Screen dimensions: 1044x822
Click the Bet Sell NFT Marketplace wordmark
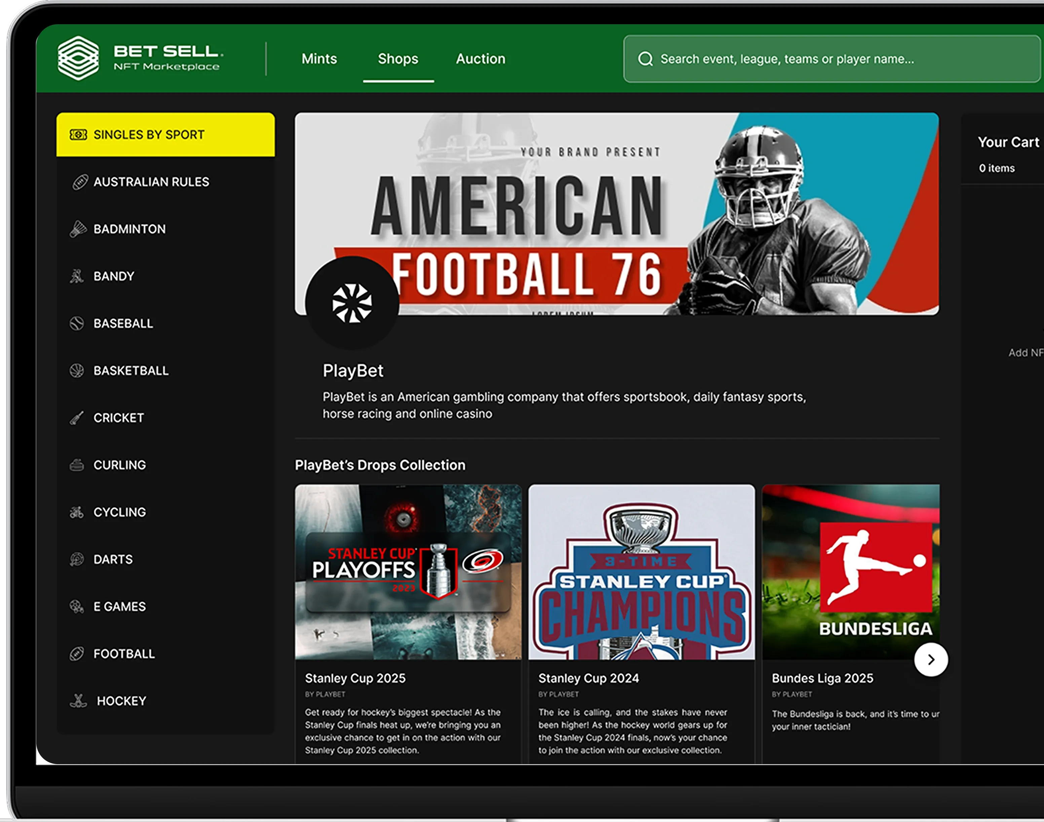point(168,58)
